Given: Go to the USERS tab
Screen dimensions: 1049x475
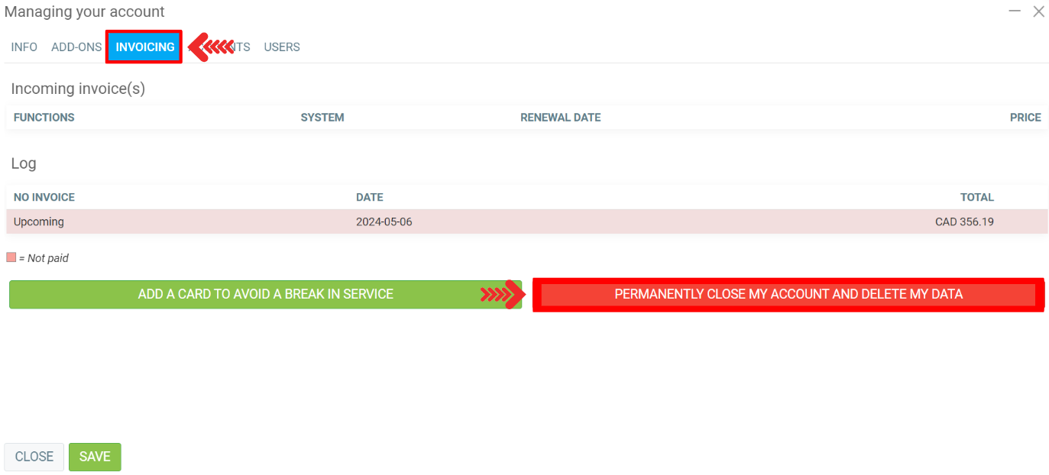Looking at the screenshot, I should (282, 47).
